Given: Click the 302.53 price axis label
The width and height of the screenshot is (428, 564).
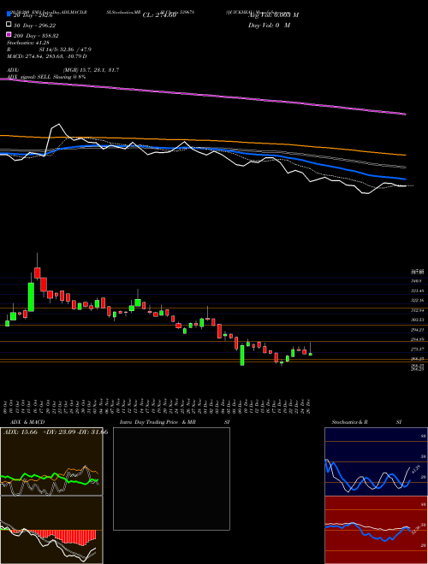Looking at the screenshot, I should coord(418,320).
